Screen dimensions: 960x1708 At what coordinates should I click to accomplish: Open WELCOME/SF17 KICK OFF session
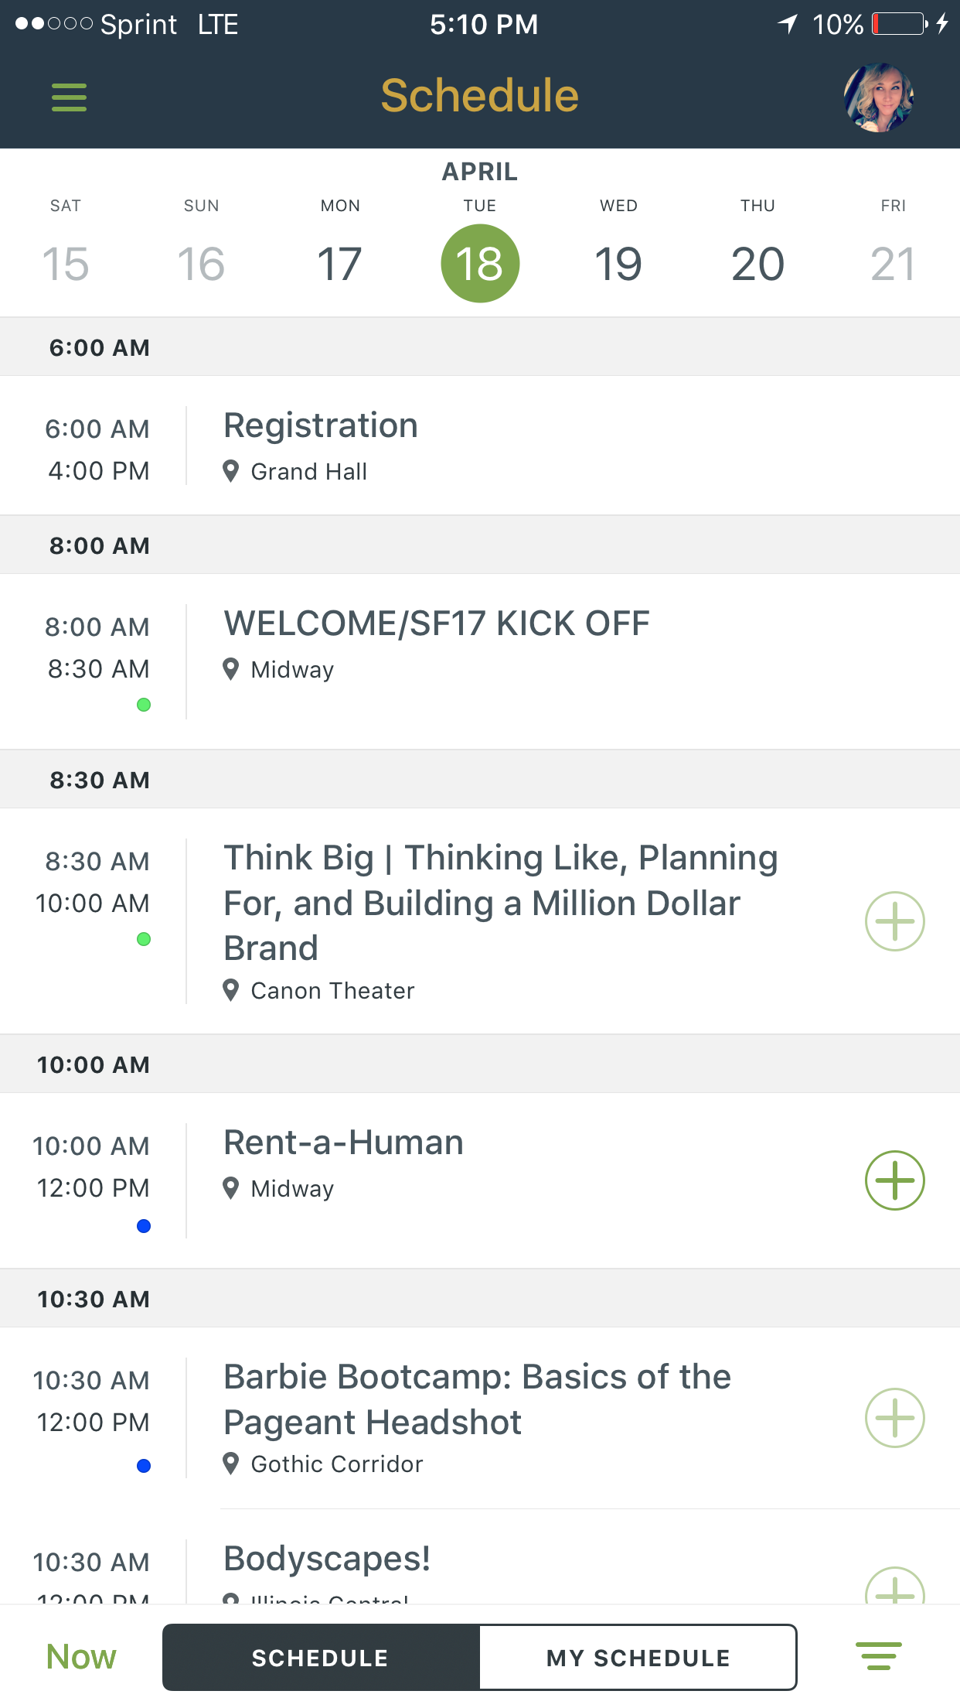click(437, 624)
